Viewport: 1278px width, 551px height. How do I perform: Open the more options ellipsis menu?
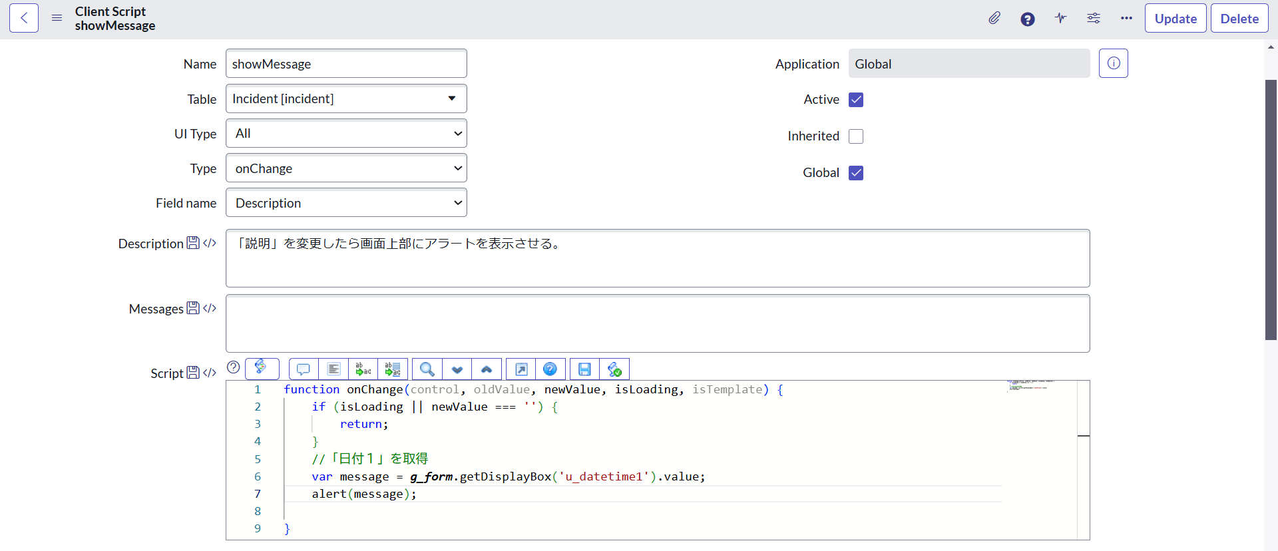point(1126,19)
